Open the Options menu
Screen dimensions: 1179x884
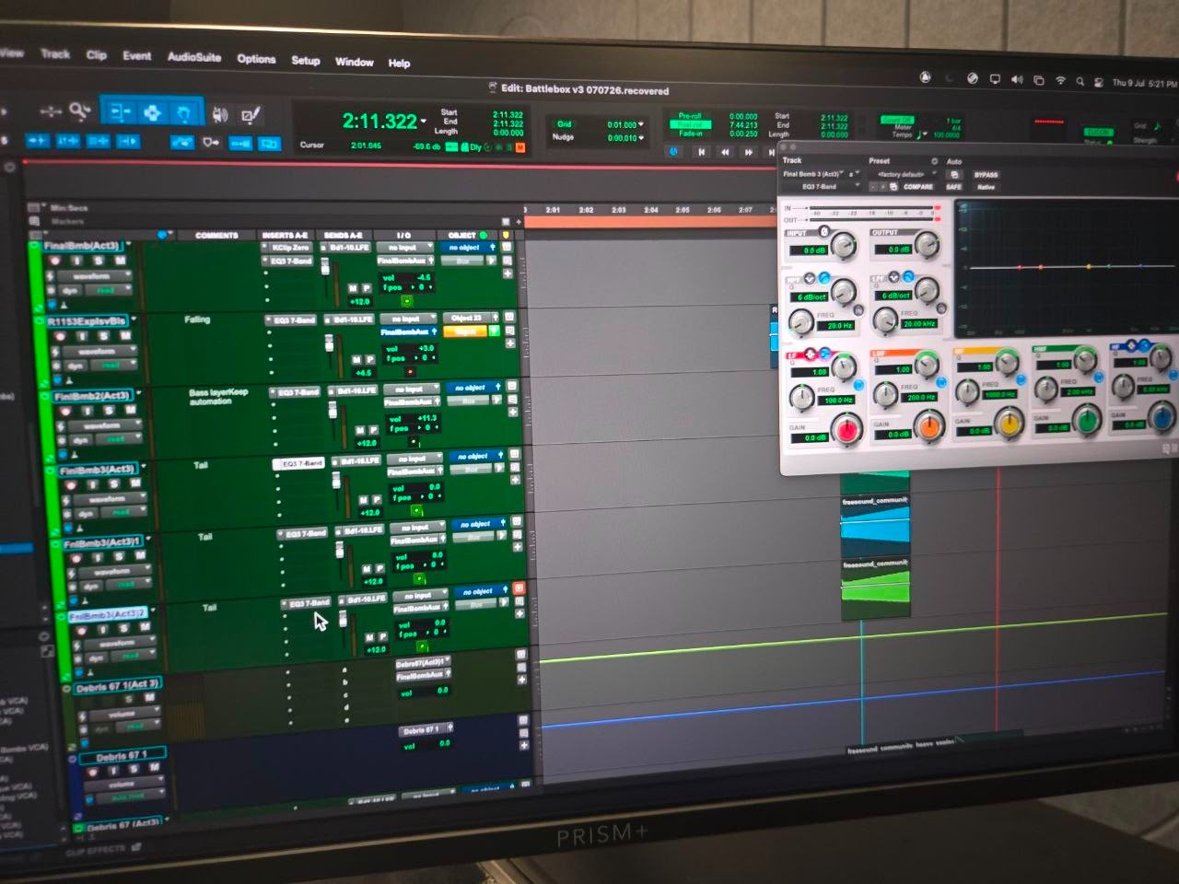(256, 59)
